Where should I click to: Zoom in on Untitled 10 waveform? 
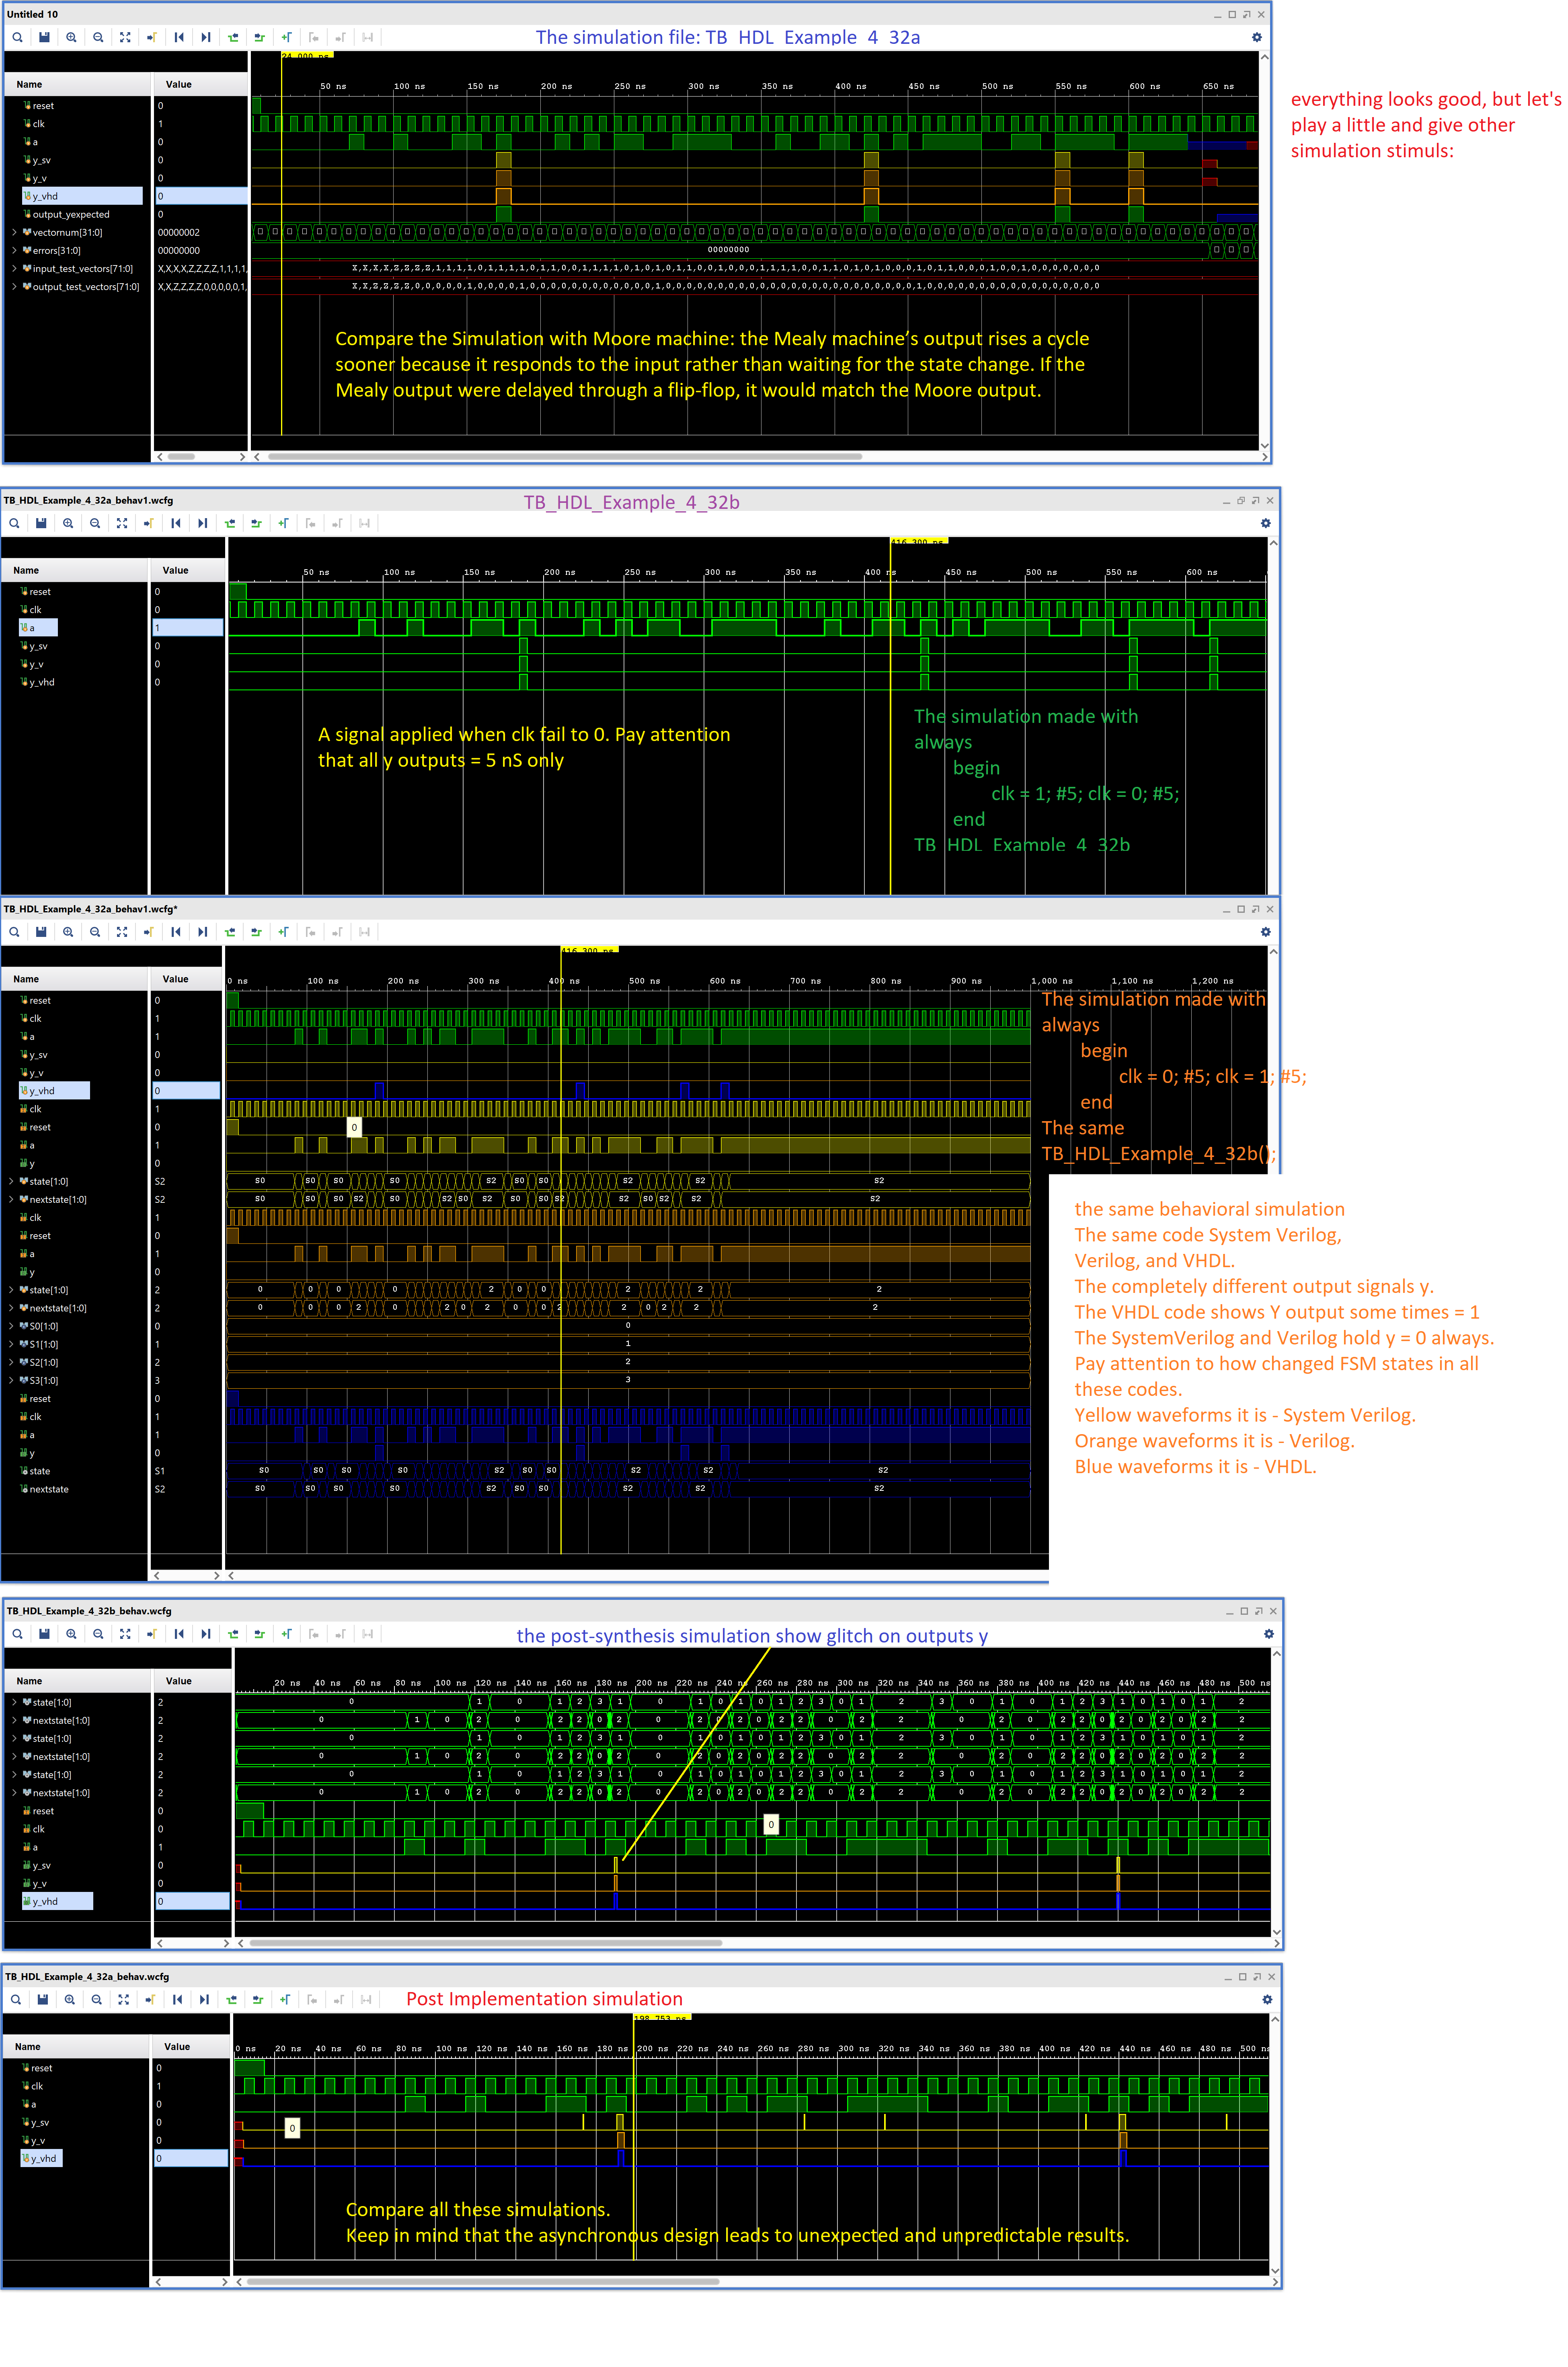tap(71, 37)
